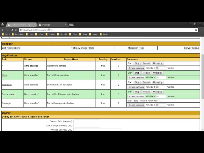Screen dimensions: 204x153
Task: Open the /manager application path link
Action: click(x=6, y=103)
